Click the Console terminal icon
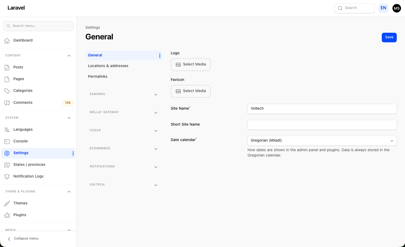The height and width of the screenshot is (247, 405). coord(7,141)
